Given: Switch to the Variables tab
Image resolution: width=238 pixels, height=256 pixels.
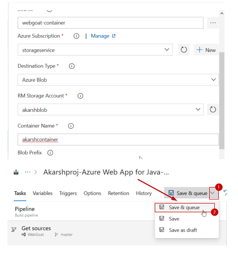Looking at the screenshot, I should (42, 193).
